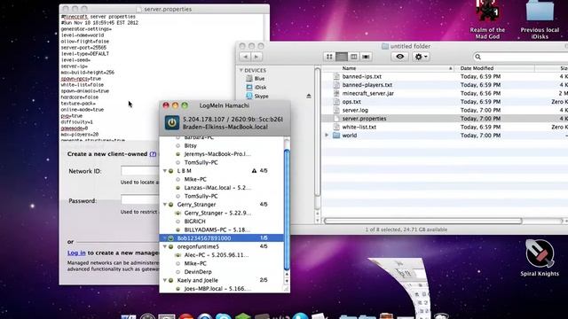Eject the Skype volume
This screenshot has width=568, height=319.
pyautogui.click(x=309, y=97)
